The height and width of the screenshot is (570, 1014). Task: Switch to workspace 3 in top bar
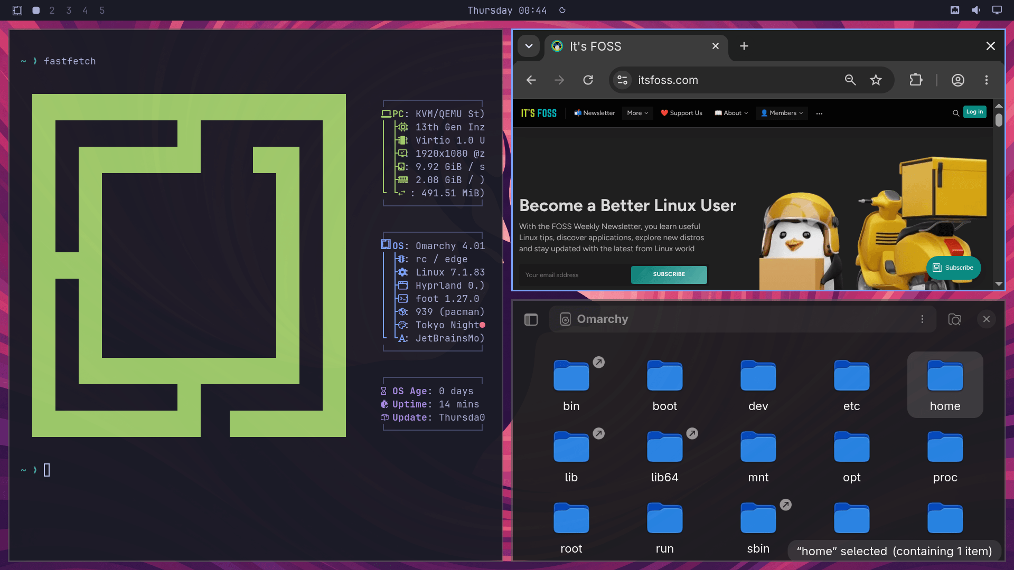tap(69, 10)
